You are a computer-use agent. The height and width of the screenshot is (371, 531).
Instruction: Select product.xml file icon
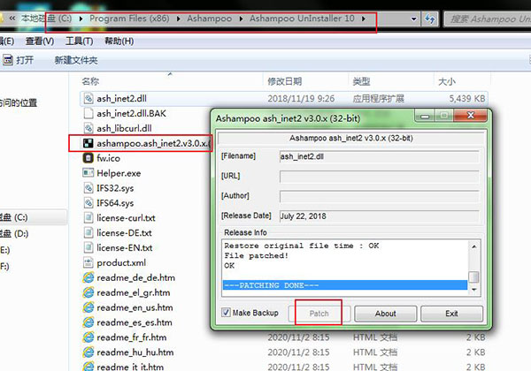(x=88, y=262)
